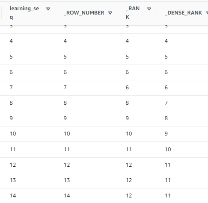Select _ROW_NUMBER cell with value 5
This screenshot has width=208, height=203.
(65, 57)
